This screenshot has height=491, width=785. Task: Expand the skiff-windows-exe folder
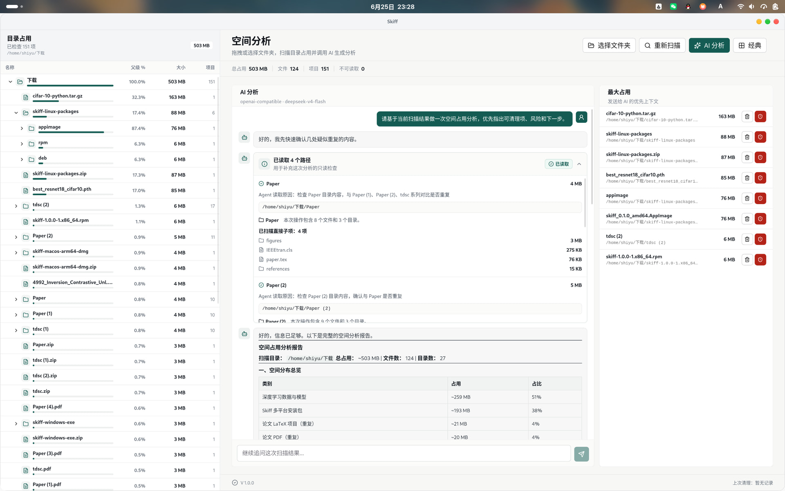(x=16, y=424)
